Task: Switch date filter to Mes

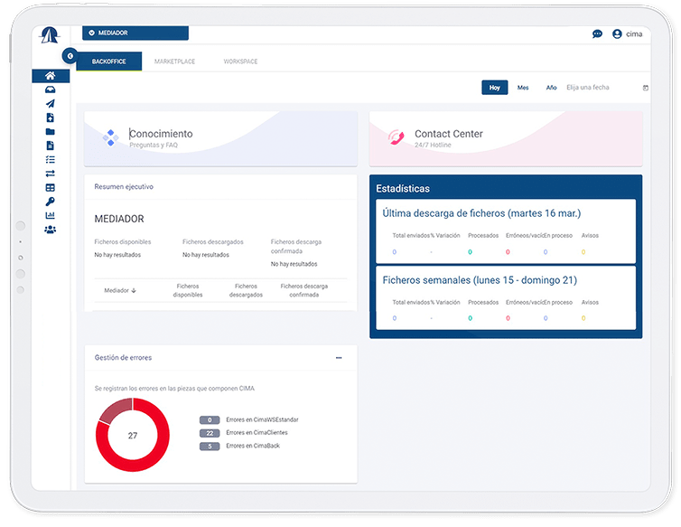Action: click(523, 88)
